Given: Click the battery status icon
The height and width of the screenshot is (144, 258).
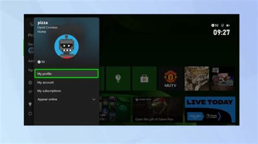Looking at the screenshot, I should 228,25.
